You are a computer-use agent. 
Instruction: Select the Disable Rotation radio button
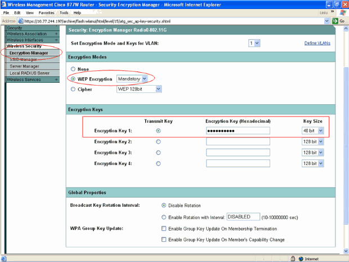point(164,205)
